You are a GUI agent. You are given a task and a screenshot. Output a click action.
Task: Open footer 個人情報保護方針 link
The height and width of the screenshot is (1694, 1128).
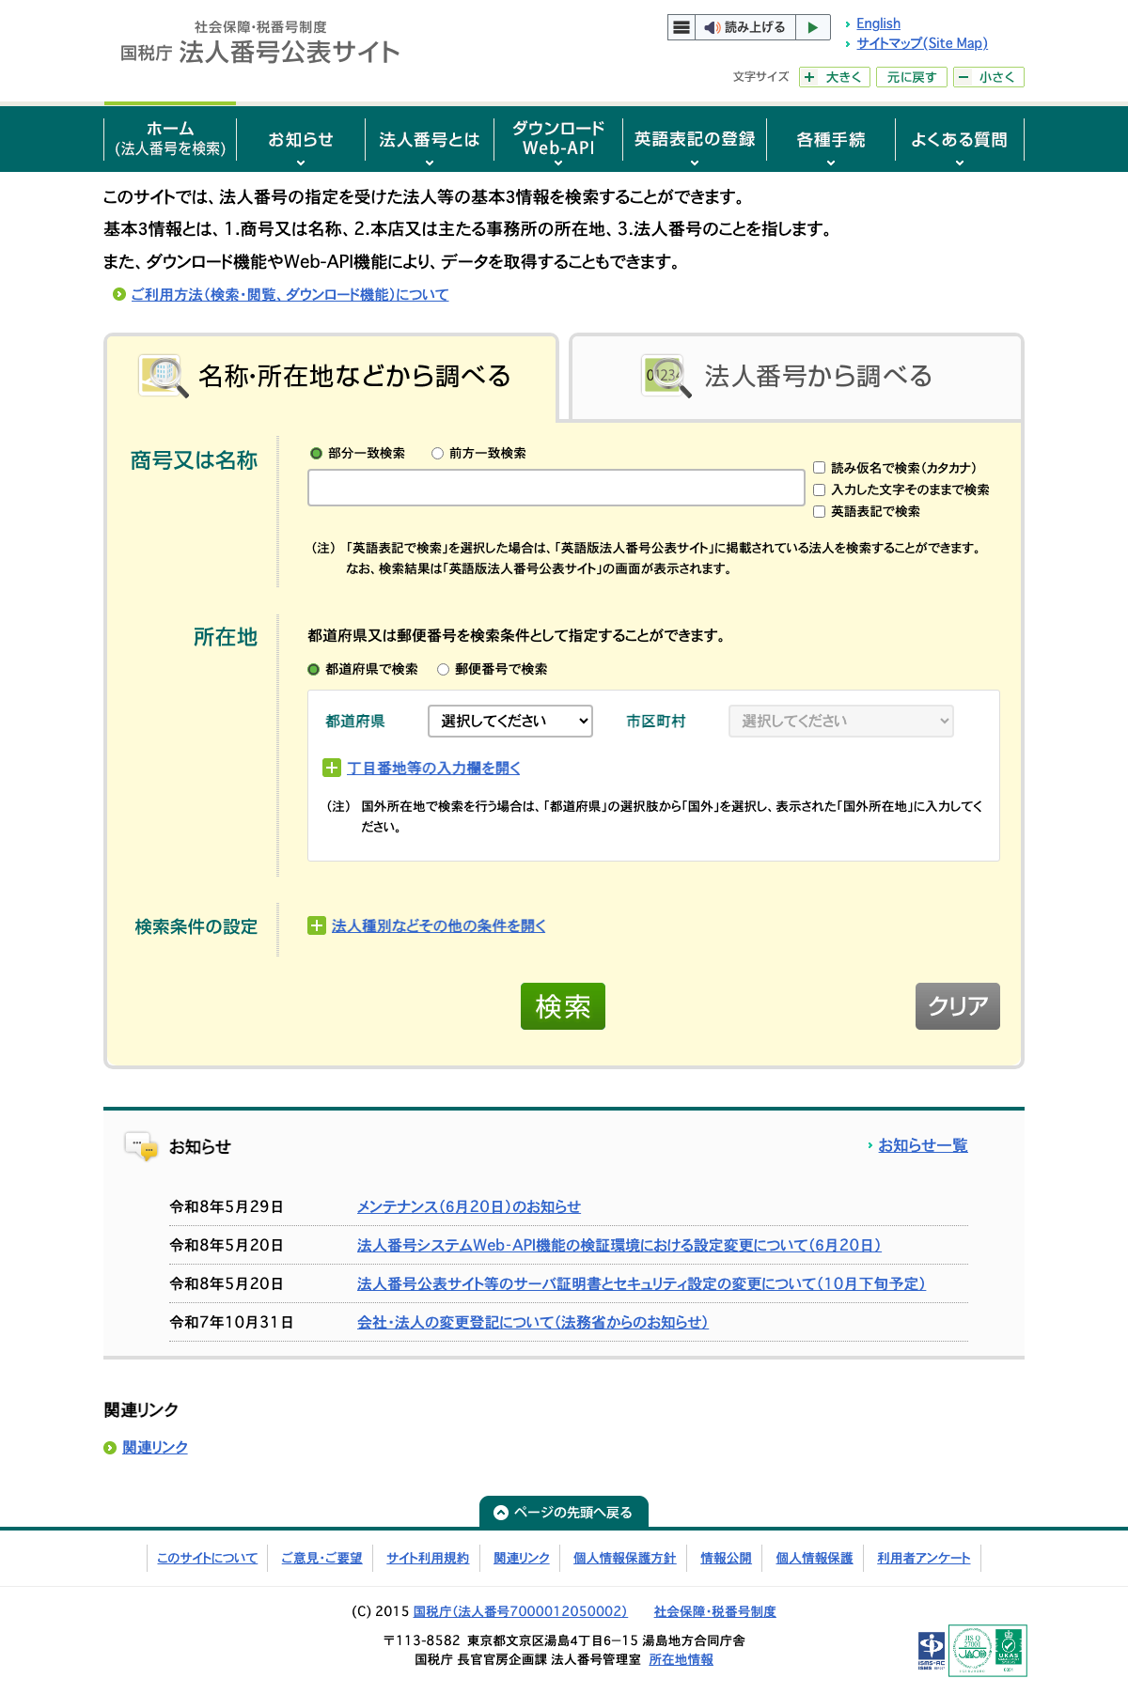point(625,1558)
